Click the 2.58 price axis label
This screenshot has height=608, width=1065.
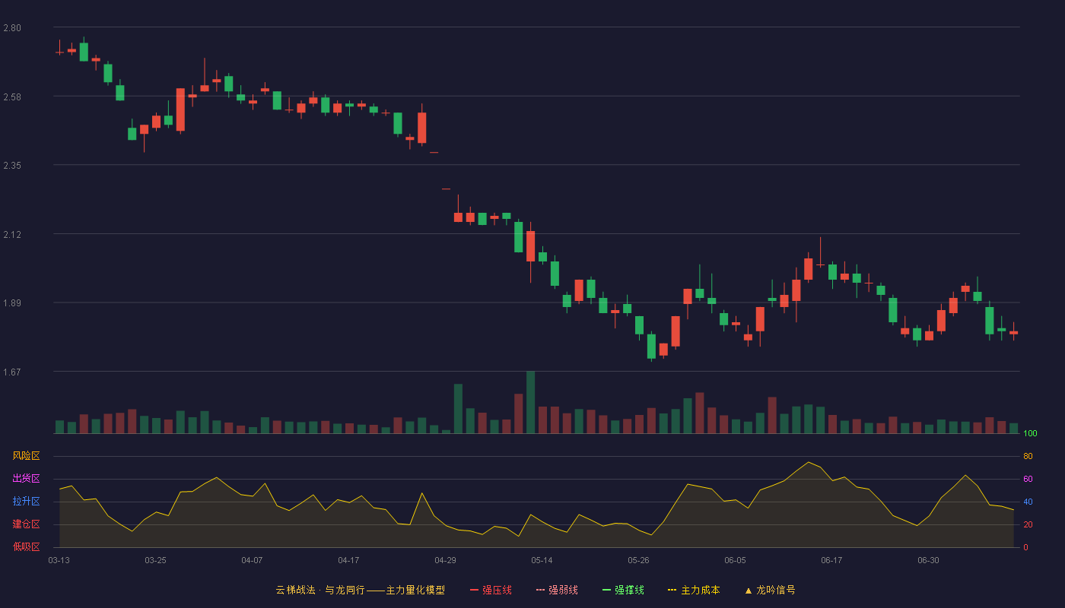12,97
